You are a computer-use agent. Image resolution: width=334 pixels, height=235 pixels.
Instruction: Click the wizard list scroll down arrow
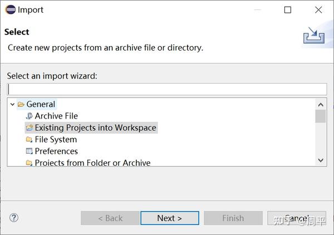click(321, 160)
